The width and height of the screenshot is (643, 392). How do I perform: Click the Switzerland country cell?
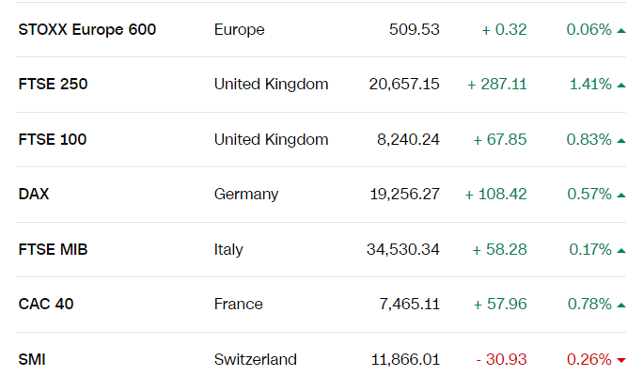point(256,359)
